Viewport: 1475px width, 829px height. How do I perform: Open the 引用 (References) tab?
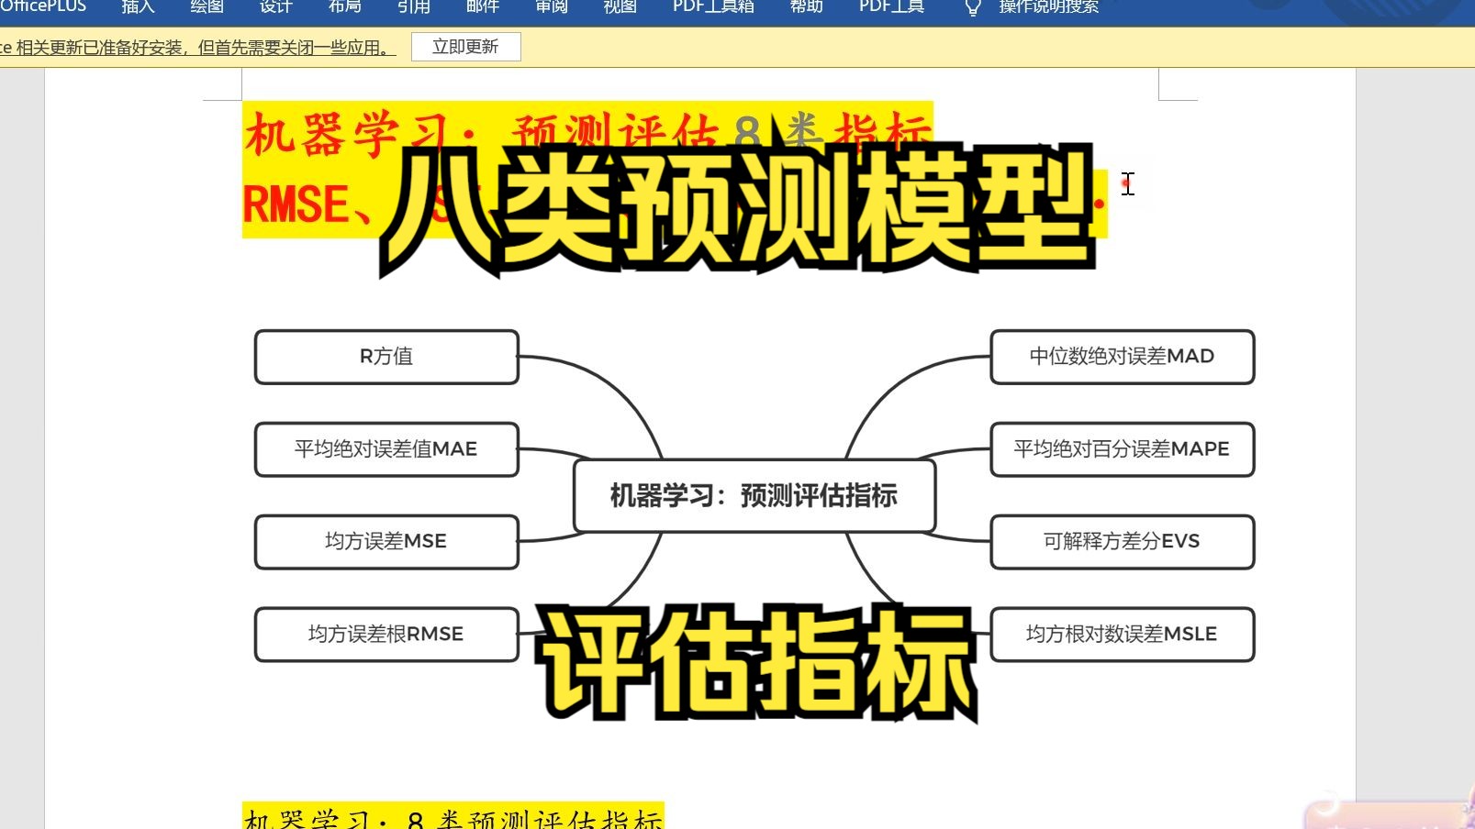point(413,6)
